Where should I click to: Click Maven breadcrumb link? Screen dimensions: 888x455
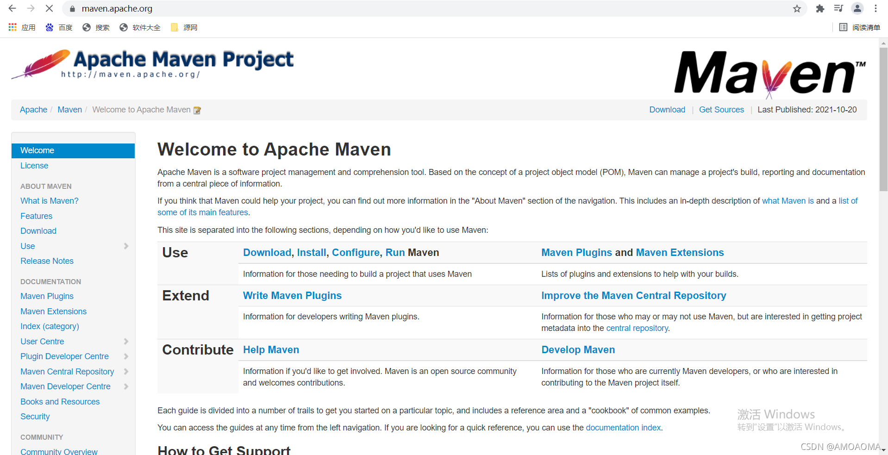tap(69, 110)
